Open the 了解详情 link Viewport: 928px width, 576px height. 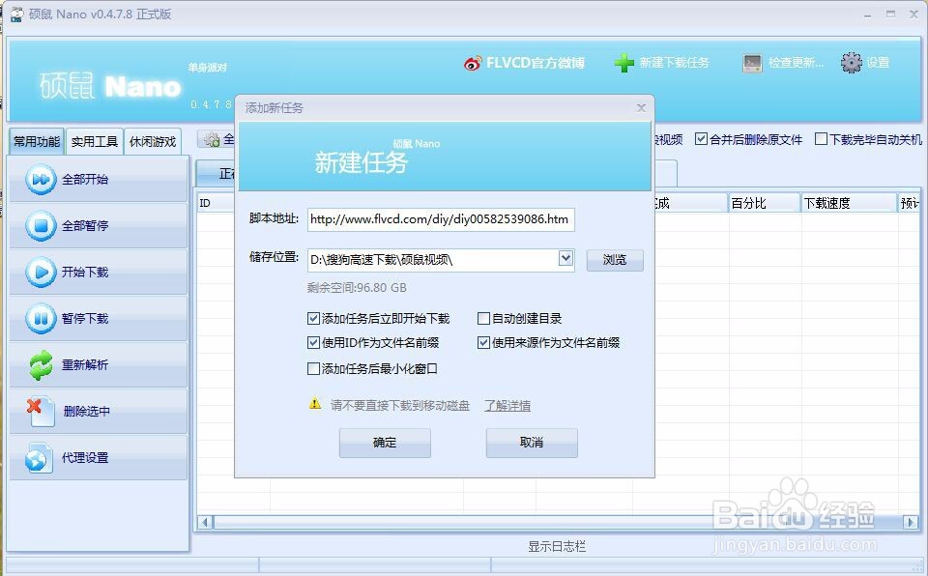coord(507,406)
